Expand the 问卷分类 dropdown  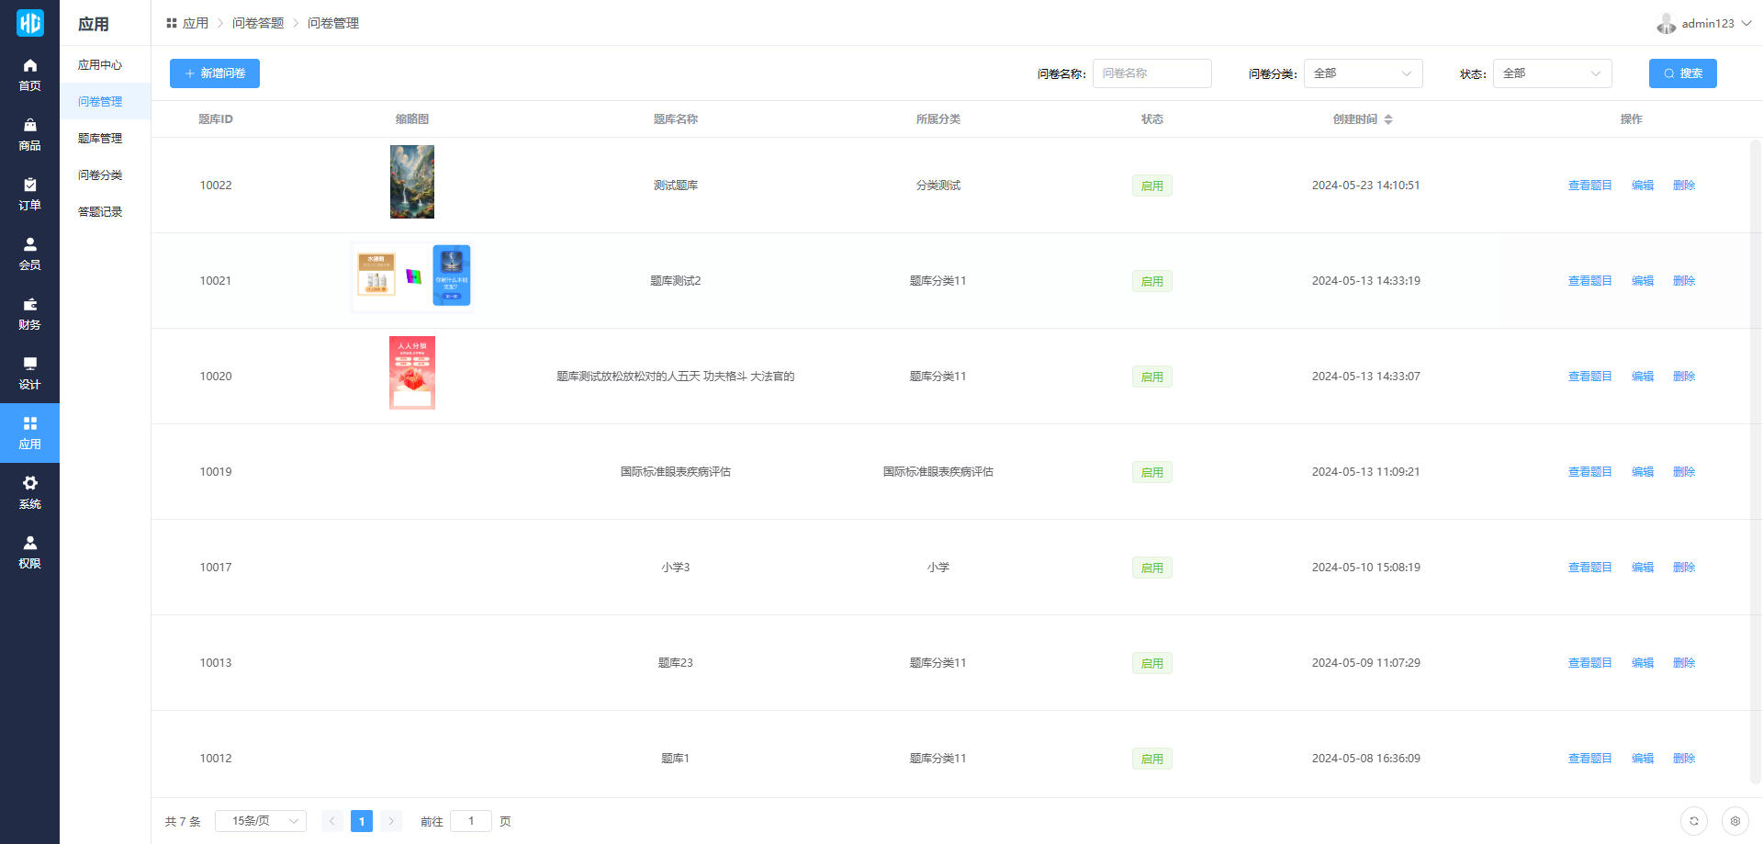pos(1363,73)
